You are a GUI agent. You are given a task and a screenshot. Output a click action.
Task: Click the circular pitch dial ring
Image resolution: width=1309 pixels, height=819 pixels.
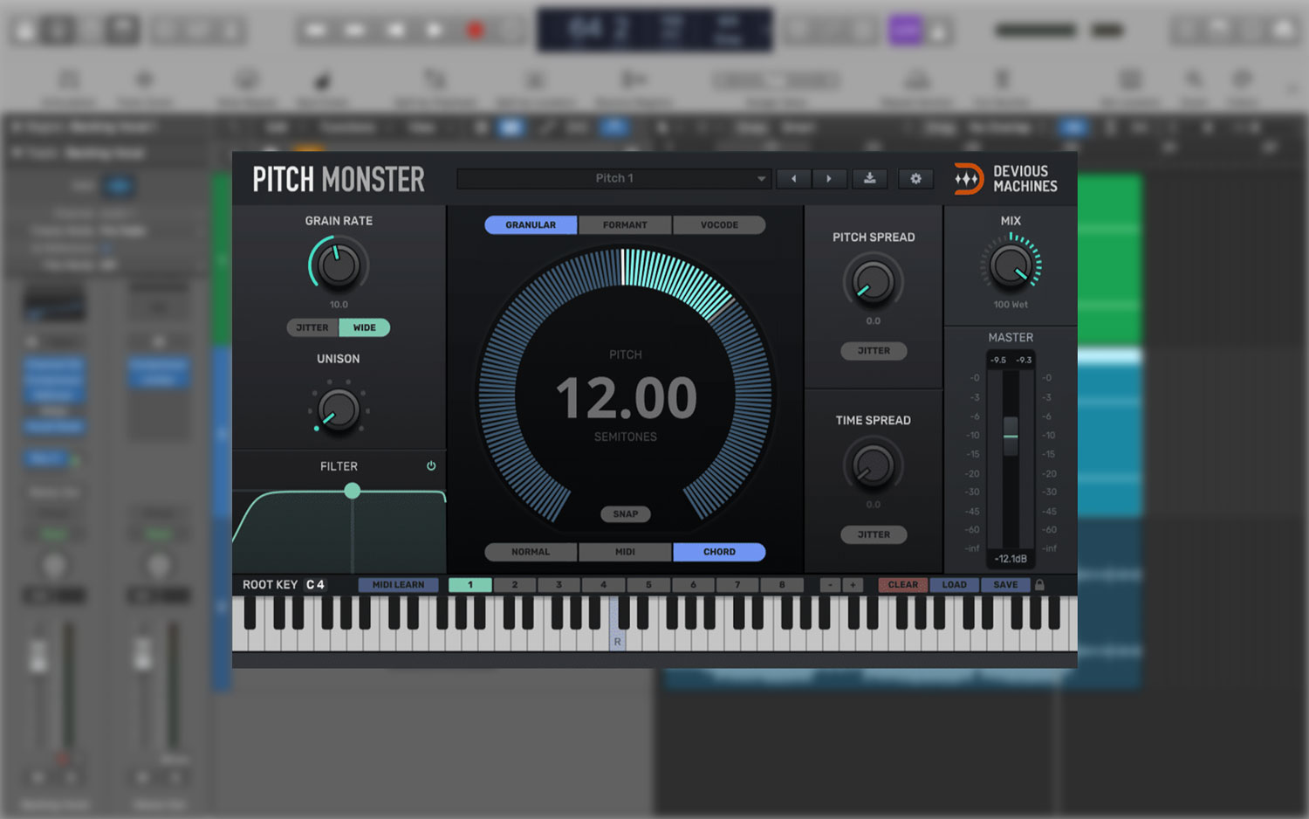[x=625, y=388]
